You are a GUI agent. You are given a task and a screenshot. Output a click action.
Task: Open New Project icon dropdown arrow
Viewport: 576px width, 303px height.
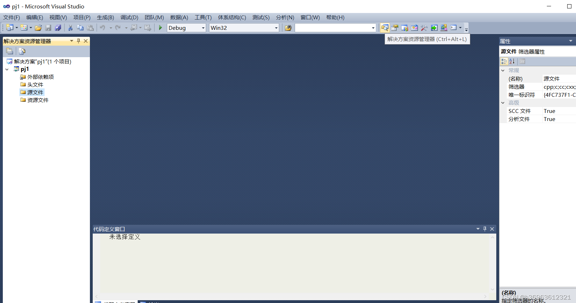[17, 28]
